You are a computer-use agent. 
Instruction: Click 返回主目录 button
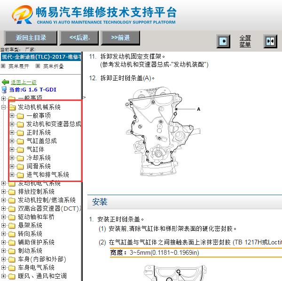click(31, 38)
